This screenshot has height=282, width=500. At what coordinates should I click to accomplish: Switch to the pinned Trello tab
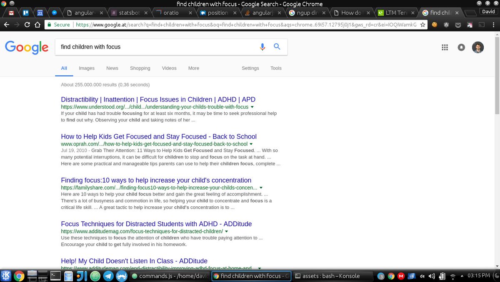tap(25, 13)
